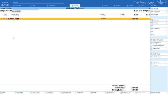The height and width of the screenshot is (94, 168).
Task: Click the G: Go To button
Action: [x=75, y=5]
